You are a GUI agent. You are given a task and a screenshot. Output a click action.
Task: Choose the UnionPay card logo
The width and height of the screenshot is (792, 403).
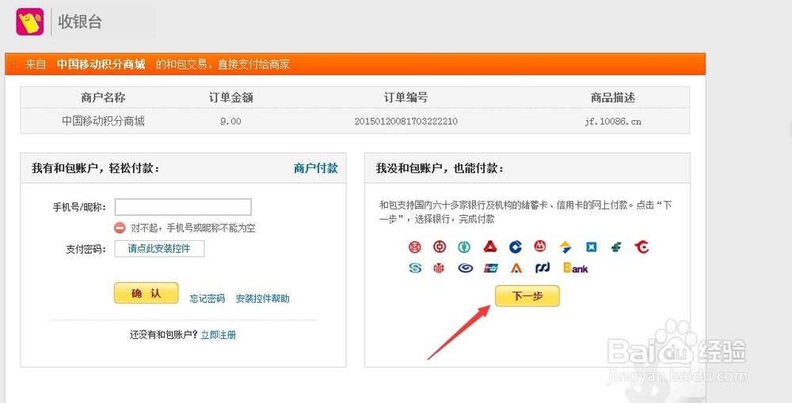pos(491,268)
